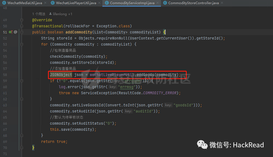The image size is (273, 157).
Task: Click the comment //添加直播商品
Action: pyautogui.click(x=63, y=69)
